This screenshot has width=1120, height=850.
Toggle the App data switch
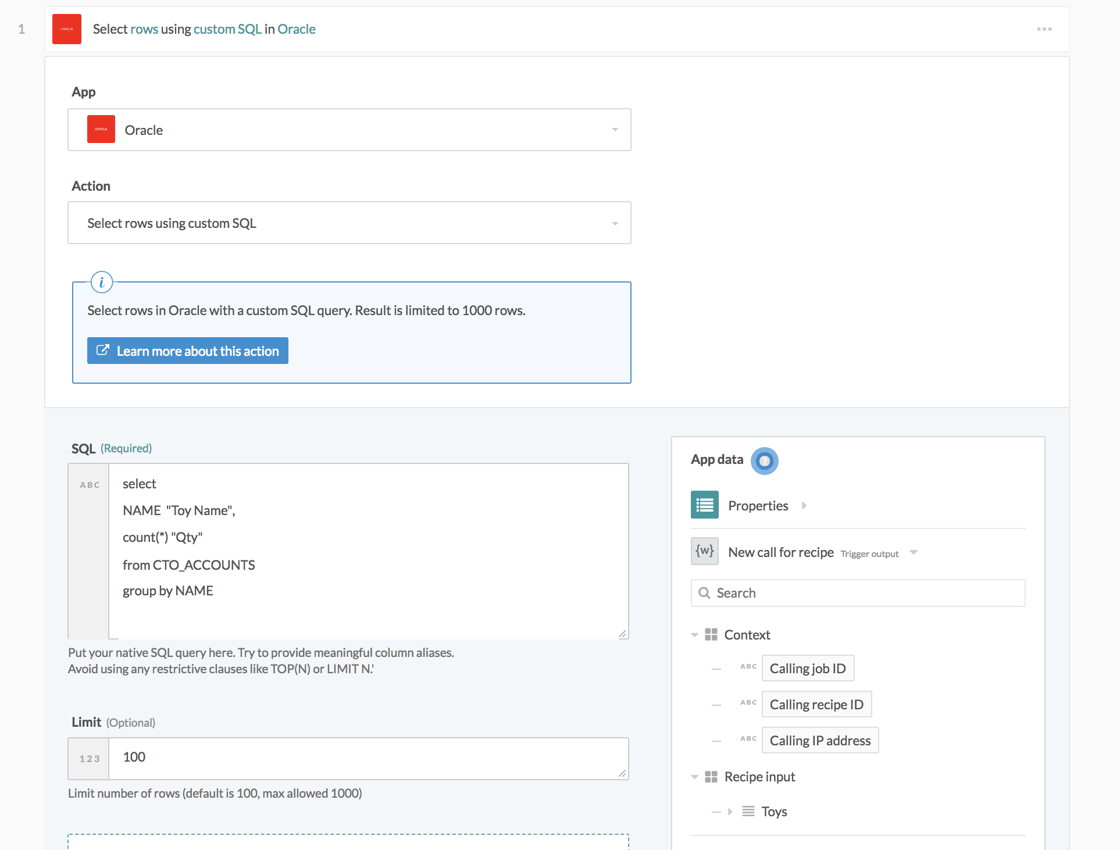point(764,461)
